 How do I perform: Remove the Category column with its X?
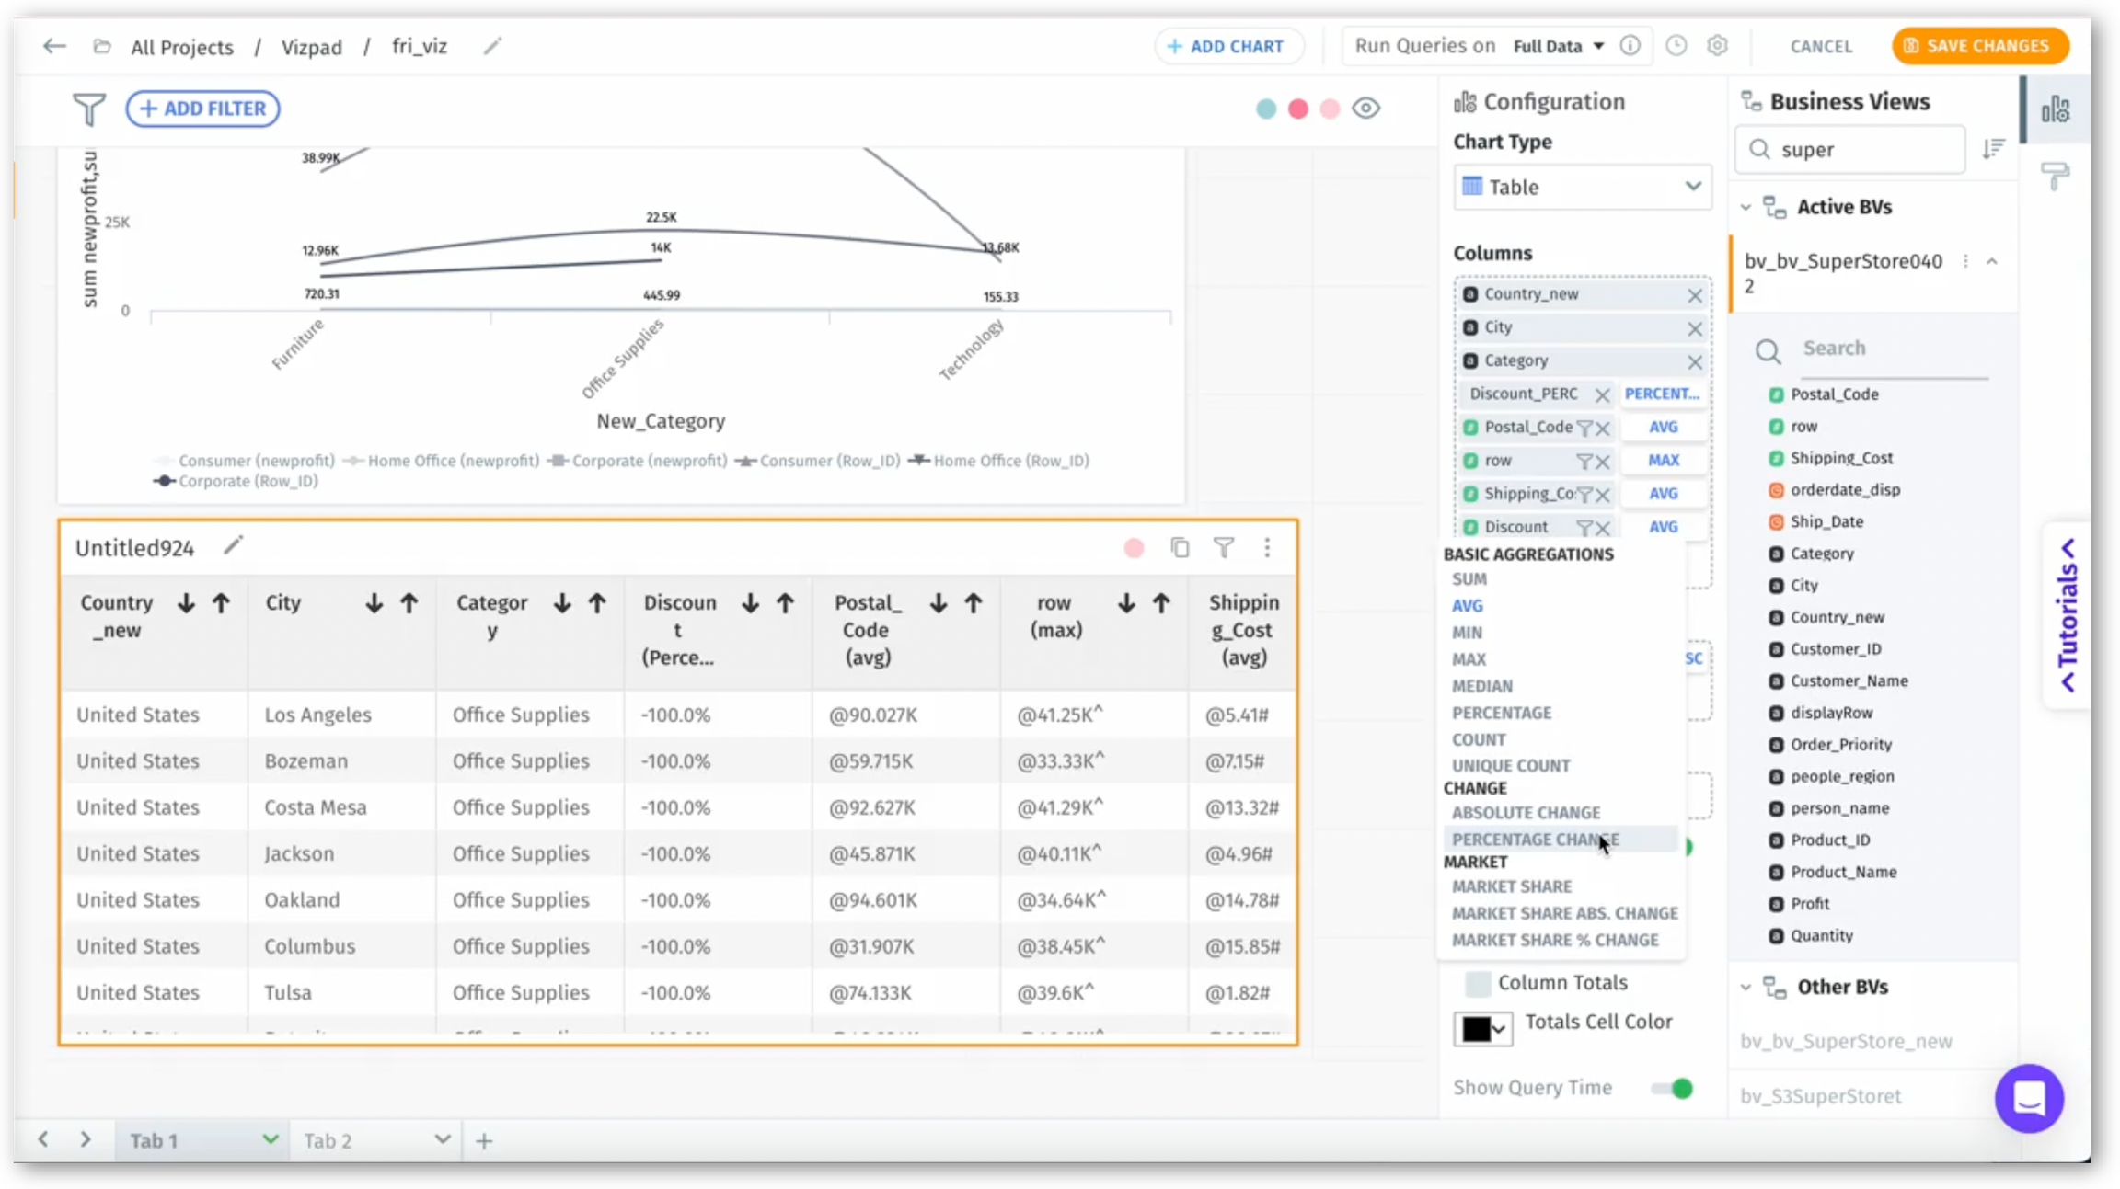click(x=1694, y=361)
